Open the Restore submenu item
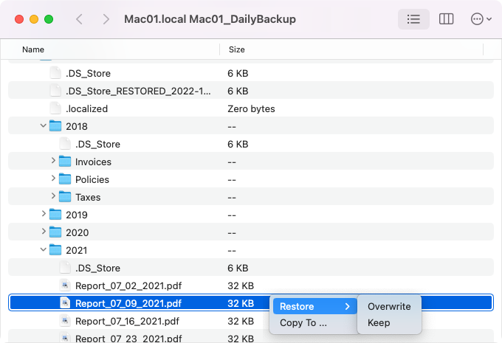502x343 pixels. tap(314, 307)
